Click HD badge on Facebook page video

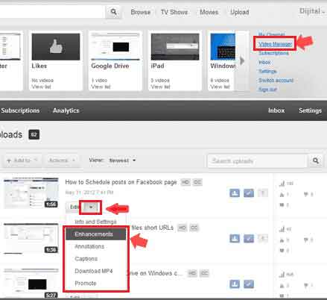pyautogui.click(x=185, y=182)
